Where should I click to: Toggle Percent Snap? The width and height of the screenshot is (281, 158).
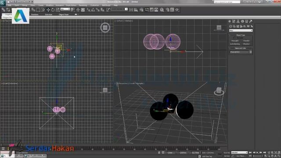pos(97,10)
